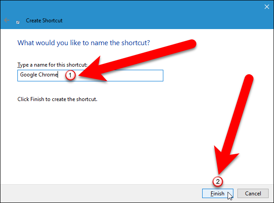The image size is (274, 203).
Task: Click the shortcut icon beside Create Shortcut
Action: click(x=18, y=22)
